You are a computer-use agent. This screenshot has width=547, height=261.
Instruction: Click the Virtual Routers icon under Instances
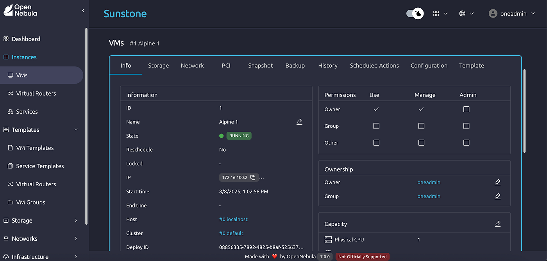[11, 93]
